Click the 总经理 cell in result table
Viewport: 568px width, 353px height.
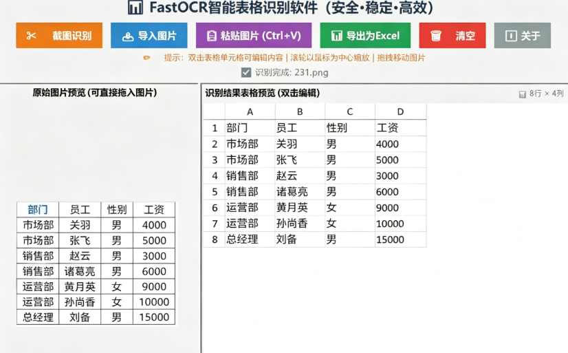coord(250,239)
